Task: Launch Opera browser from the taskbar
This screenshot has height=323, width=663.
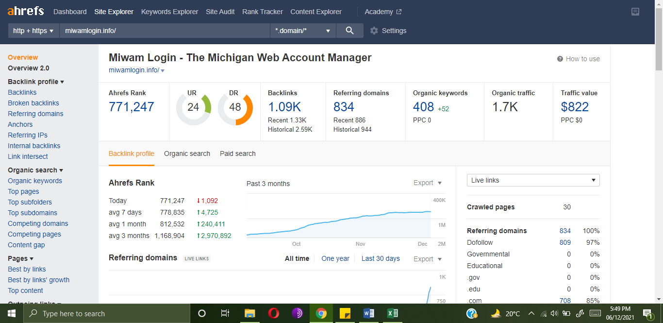Action: (x=274, y=313)
